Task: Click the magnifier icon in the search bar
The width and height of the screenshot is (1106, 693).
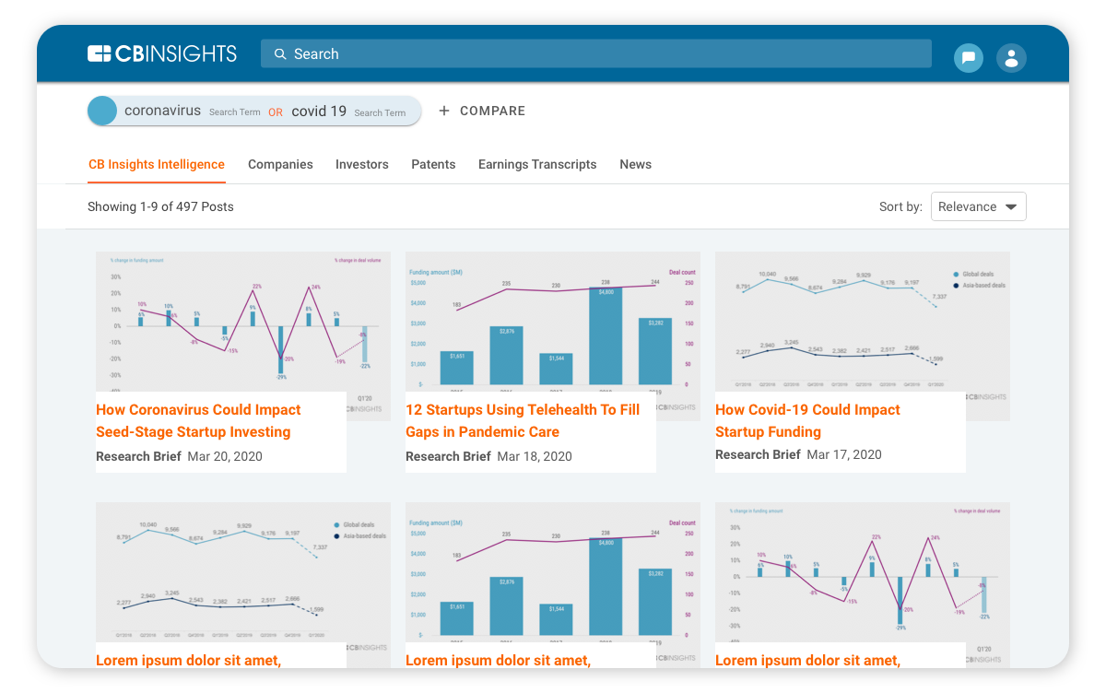Action: coord(280,54)
